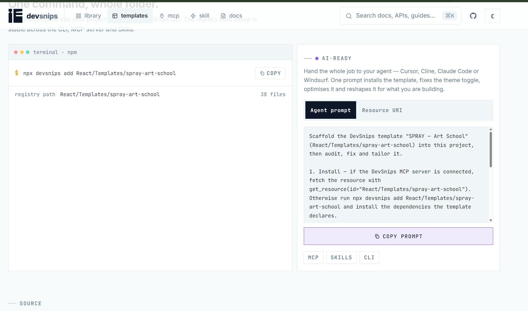Click the SOURCE section label
The height and width of the screenshot is (311, 528).
[31, 303]
